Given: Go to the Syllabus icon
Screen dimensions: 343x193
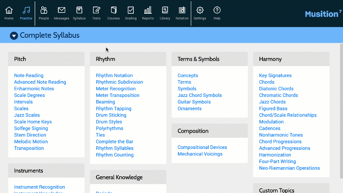Looking at the screenshot, I should pos(79,10).
